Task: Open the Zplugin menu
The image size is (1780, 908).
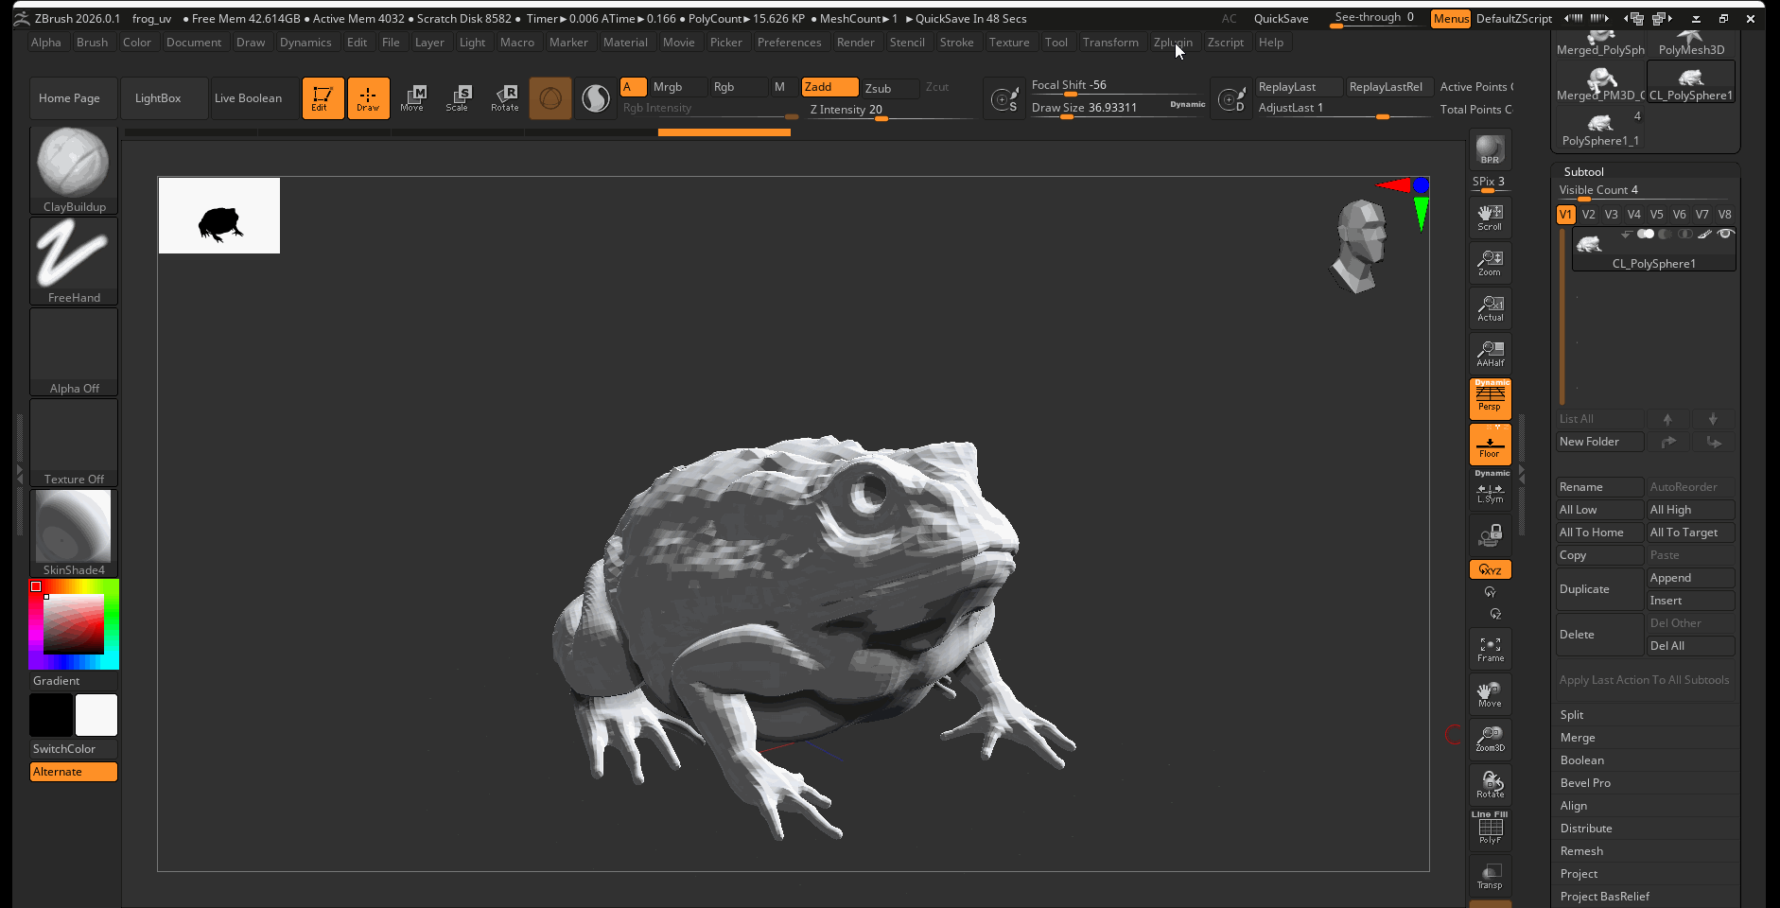Action: tap(1173, 43)
